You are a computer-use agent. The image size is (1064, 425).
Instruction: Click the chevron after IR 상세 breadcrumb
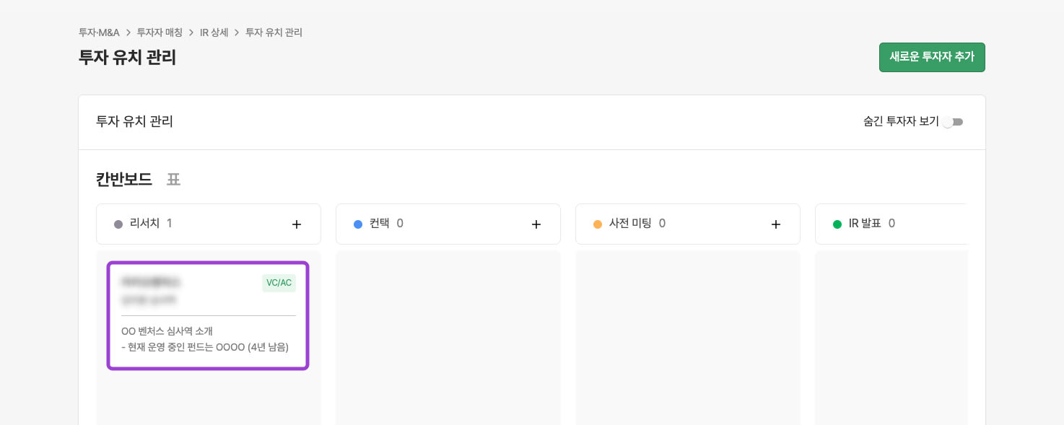tap(237, 32)
